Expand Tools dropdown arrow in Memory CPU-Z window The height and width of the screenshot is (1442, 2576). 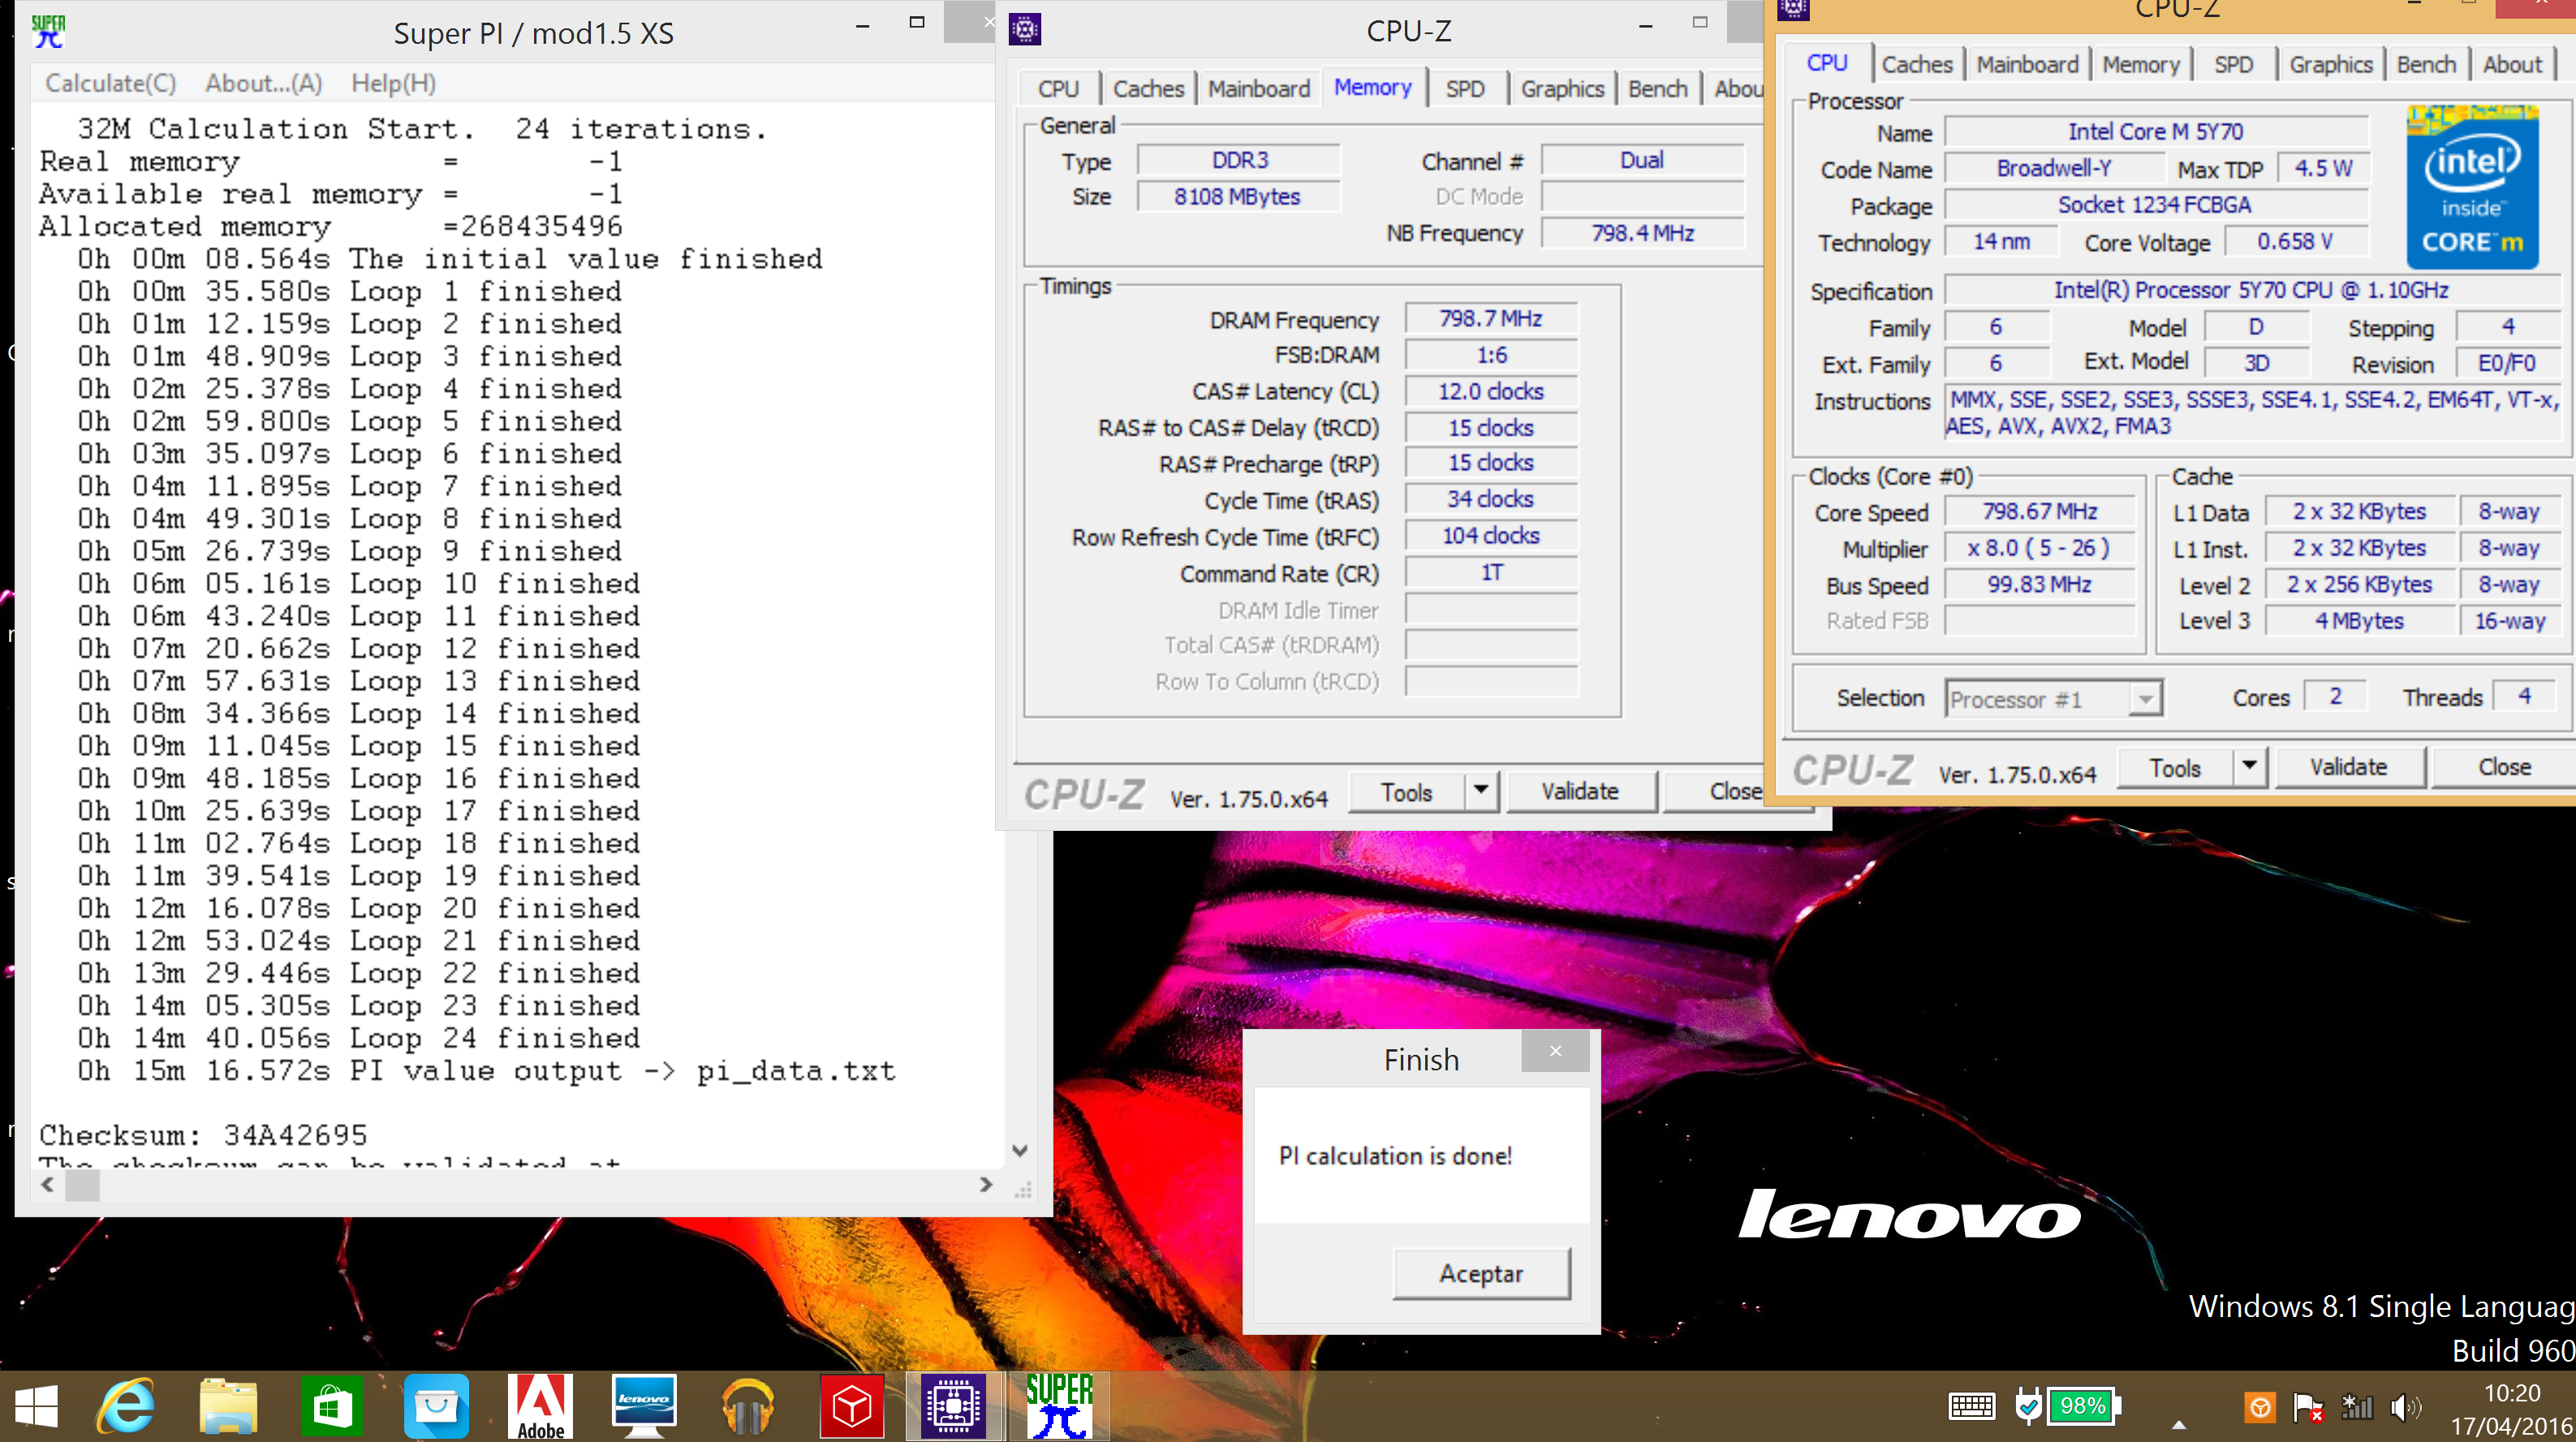[1481, 793]
